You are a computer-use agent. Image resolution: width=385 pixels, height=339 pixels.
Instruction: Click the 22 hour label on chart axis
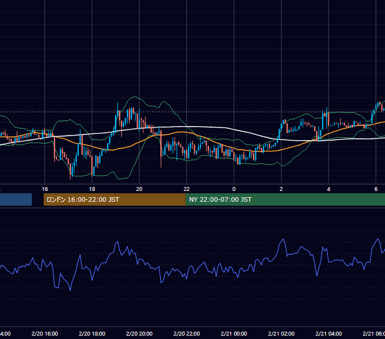coord(187,189)
